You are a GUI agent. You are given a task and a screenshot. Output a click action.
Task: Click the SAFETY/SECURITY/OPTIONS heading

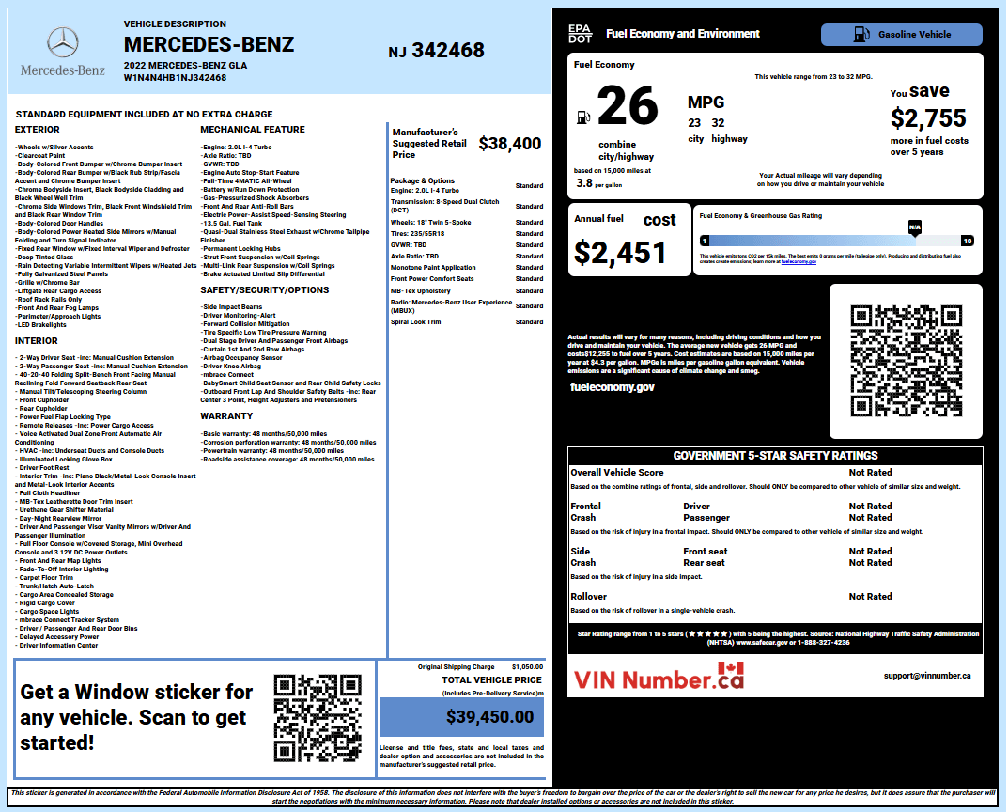coord(265,290)
